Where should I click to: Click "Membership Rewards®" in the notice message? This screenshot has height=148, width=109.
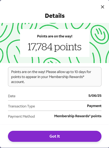tap(67, 77)
